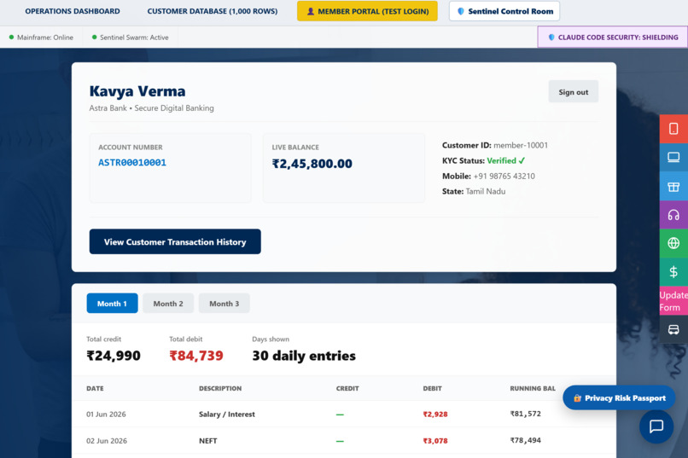Click the DATE column header
688x458 pixels.
[x=95, y=388]
